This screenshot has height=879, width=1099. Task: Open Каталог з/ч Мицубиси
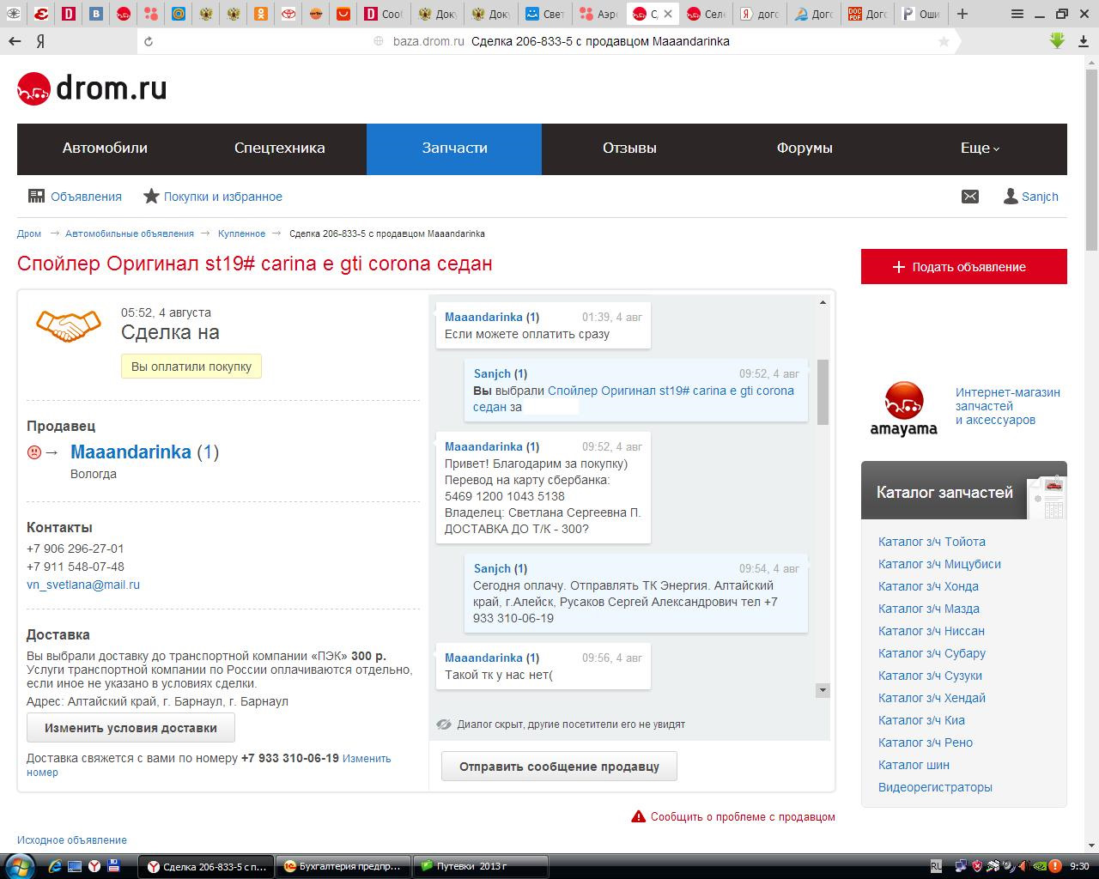coord(939,564)
